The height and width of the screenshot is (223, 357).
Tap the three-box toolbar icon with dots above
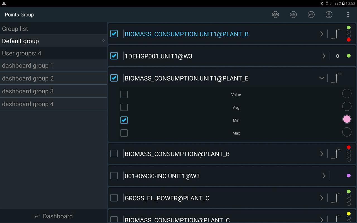[x=311, y=14]
